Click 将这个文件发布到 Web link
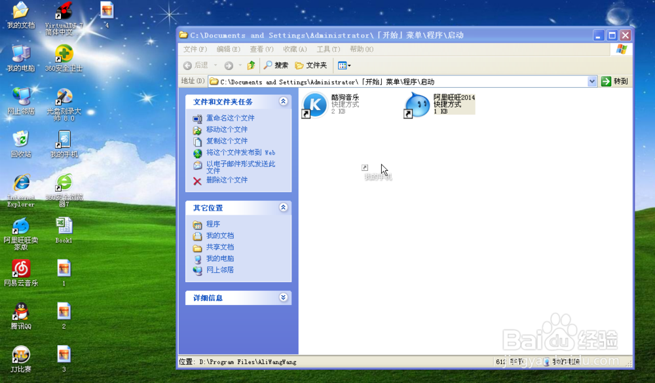This screenshot has height=383, width=655. click(240, 153)
